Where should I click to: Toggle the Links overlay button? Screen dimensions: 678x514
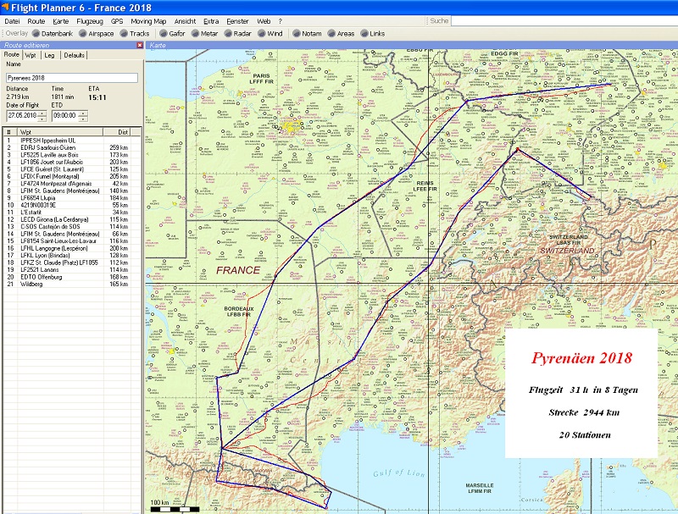coord(376,33)
